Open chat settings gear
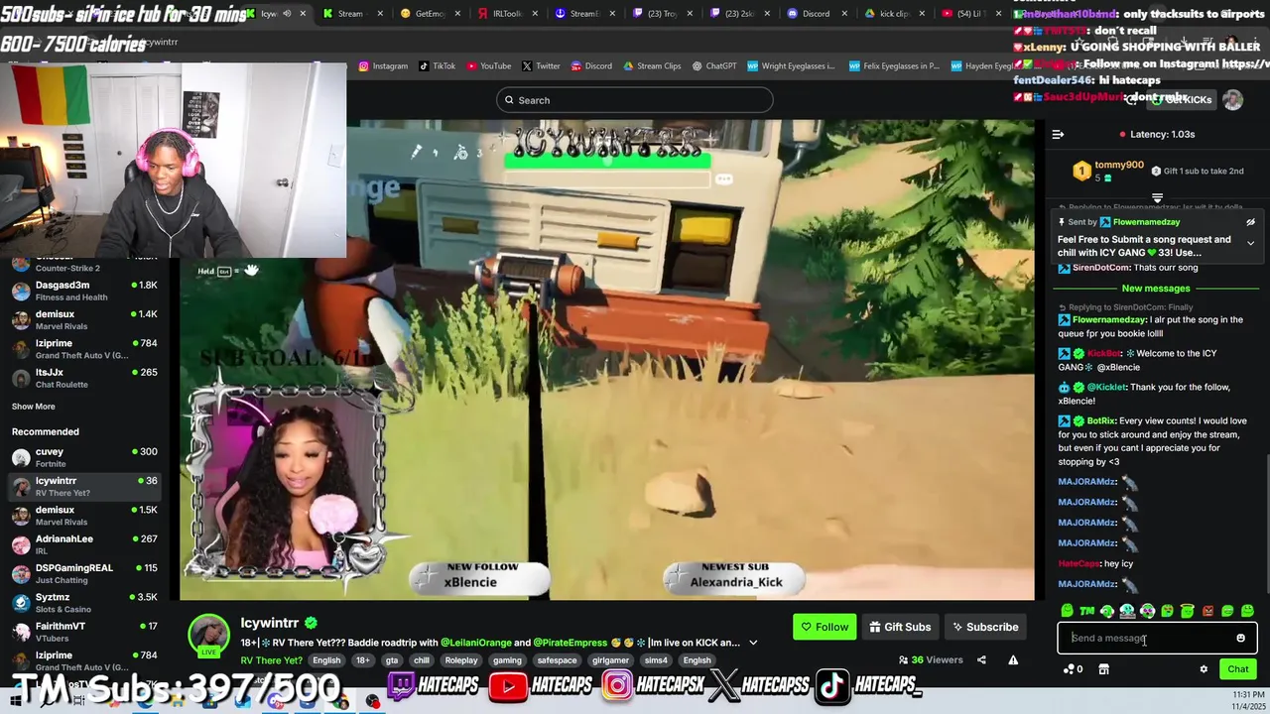The image size is (1270, 714). (x=1204, y=669)
